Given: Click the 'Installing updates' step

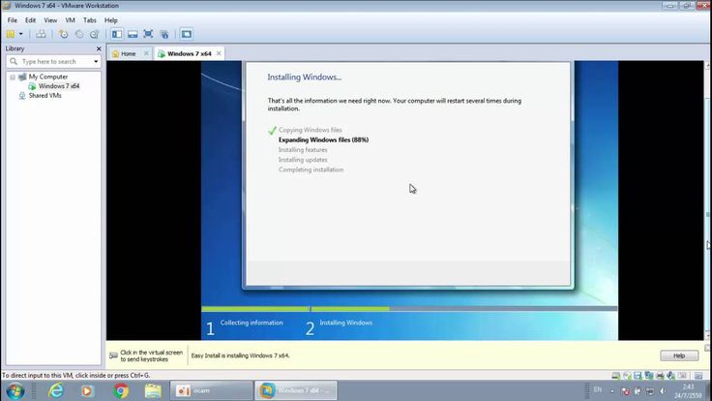Looking at the screenshot, I should tap(303, 160).
